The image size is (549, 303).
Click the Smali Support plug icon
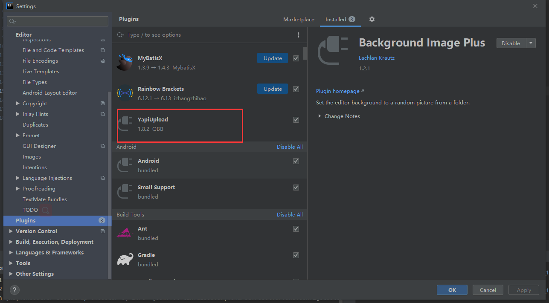[x=125, y=192]
